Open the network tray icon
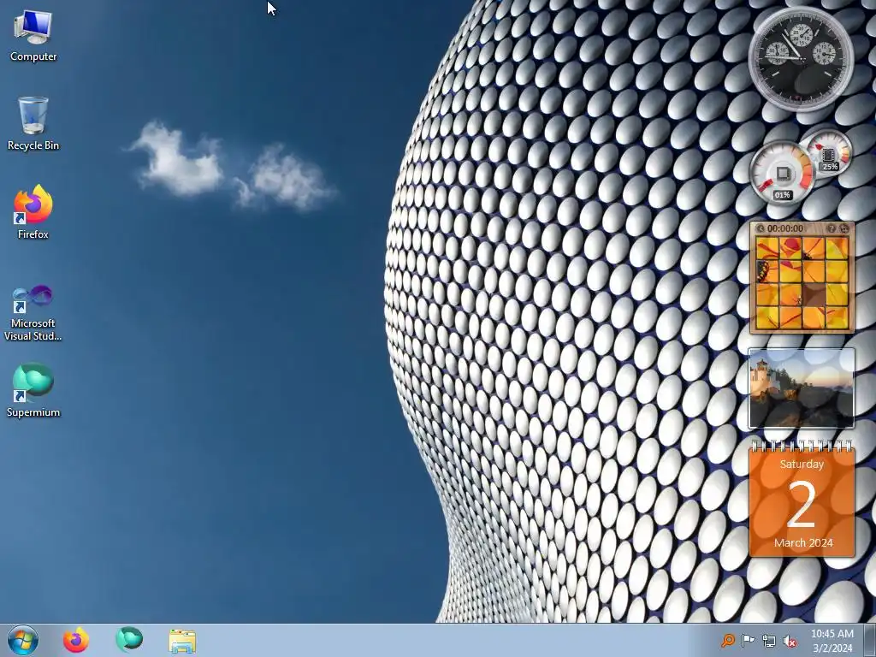The width and height of the screenshot is (876, 657). click(x=769, y=641)
